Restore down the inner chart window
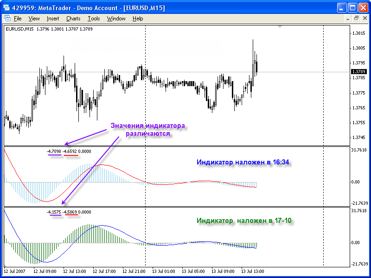 pos(356,19)
